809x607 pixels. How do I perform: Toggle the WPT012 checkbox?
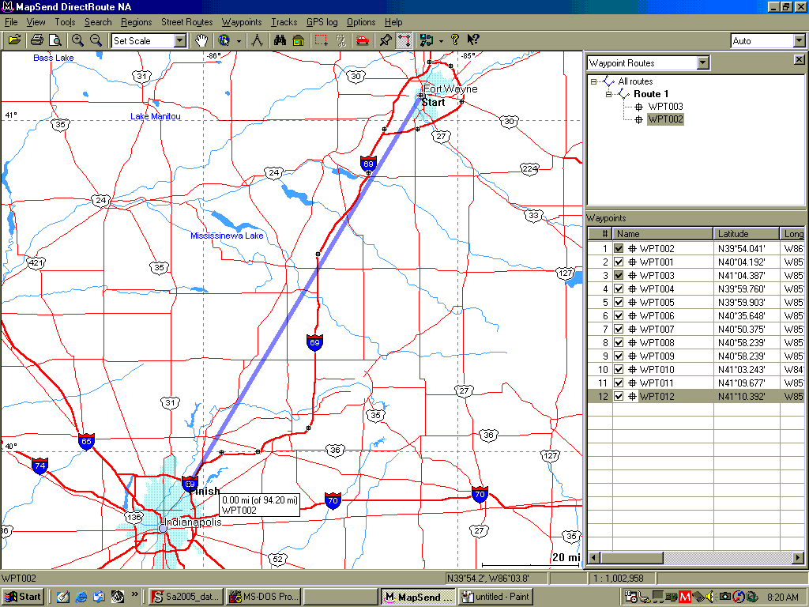point(619,396)
